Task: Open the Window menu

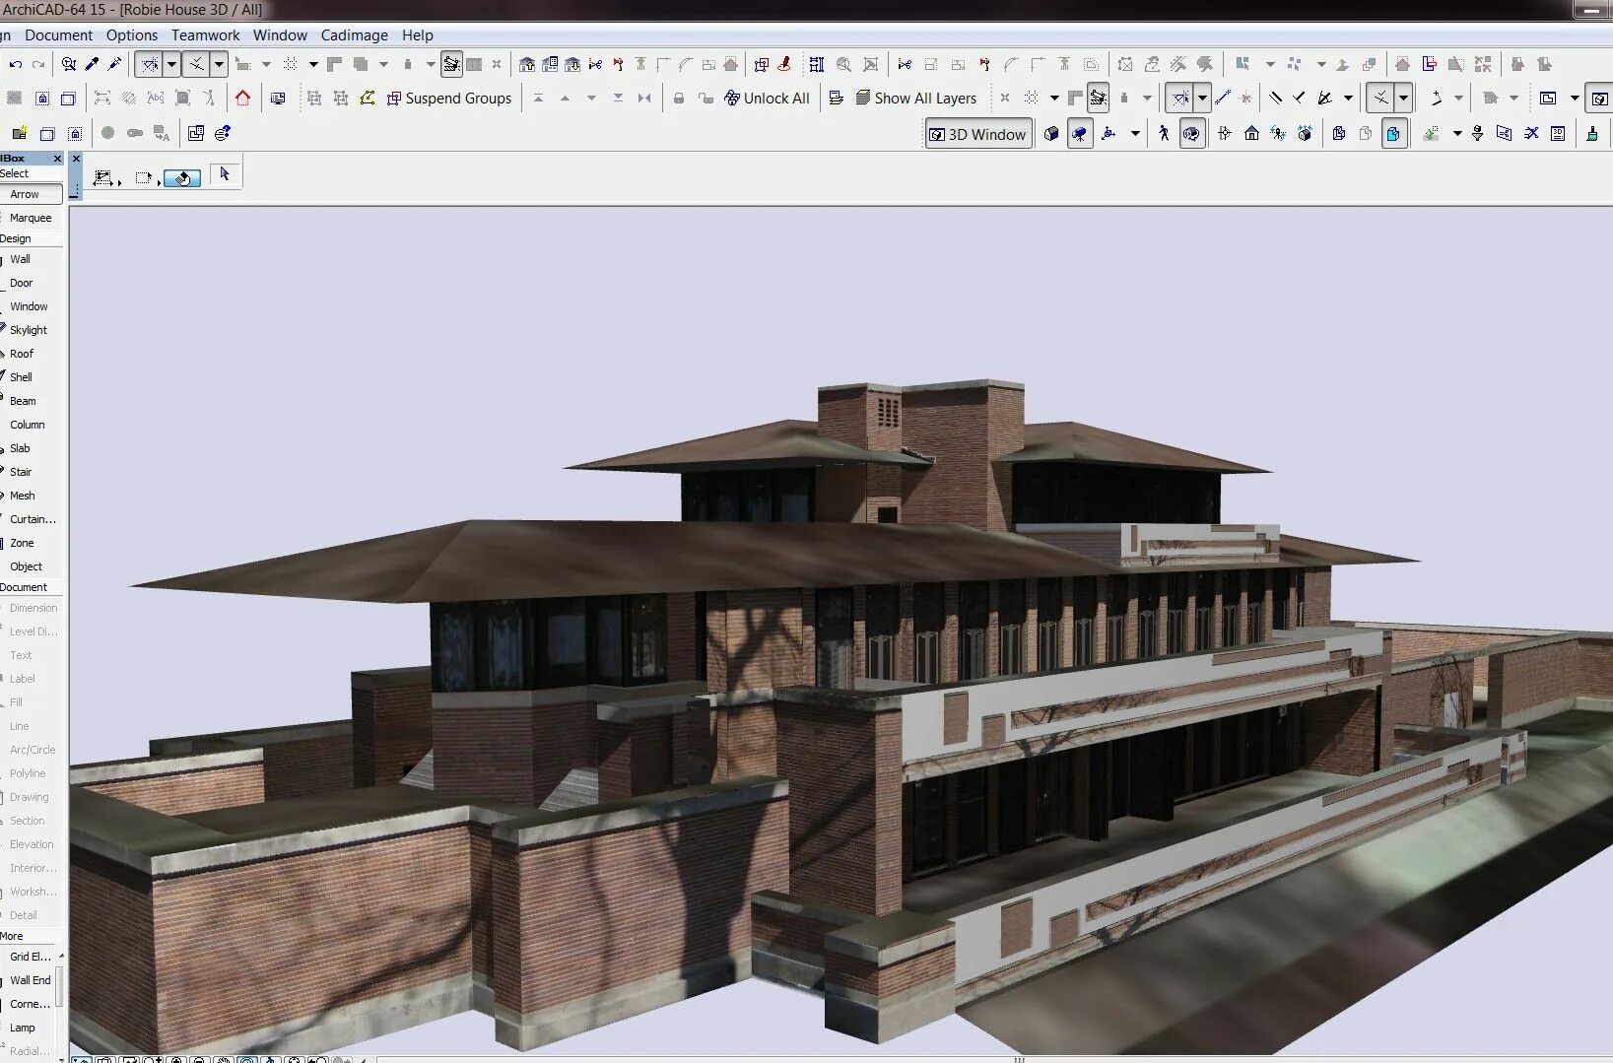Action: click(x=280, y=34)
